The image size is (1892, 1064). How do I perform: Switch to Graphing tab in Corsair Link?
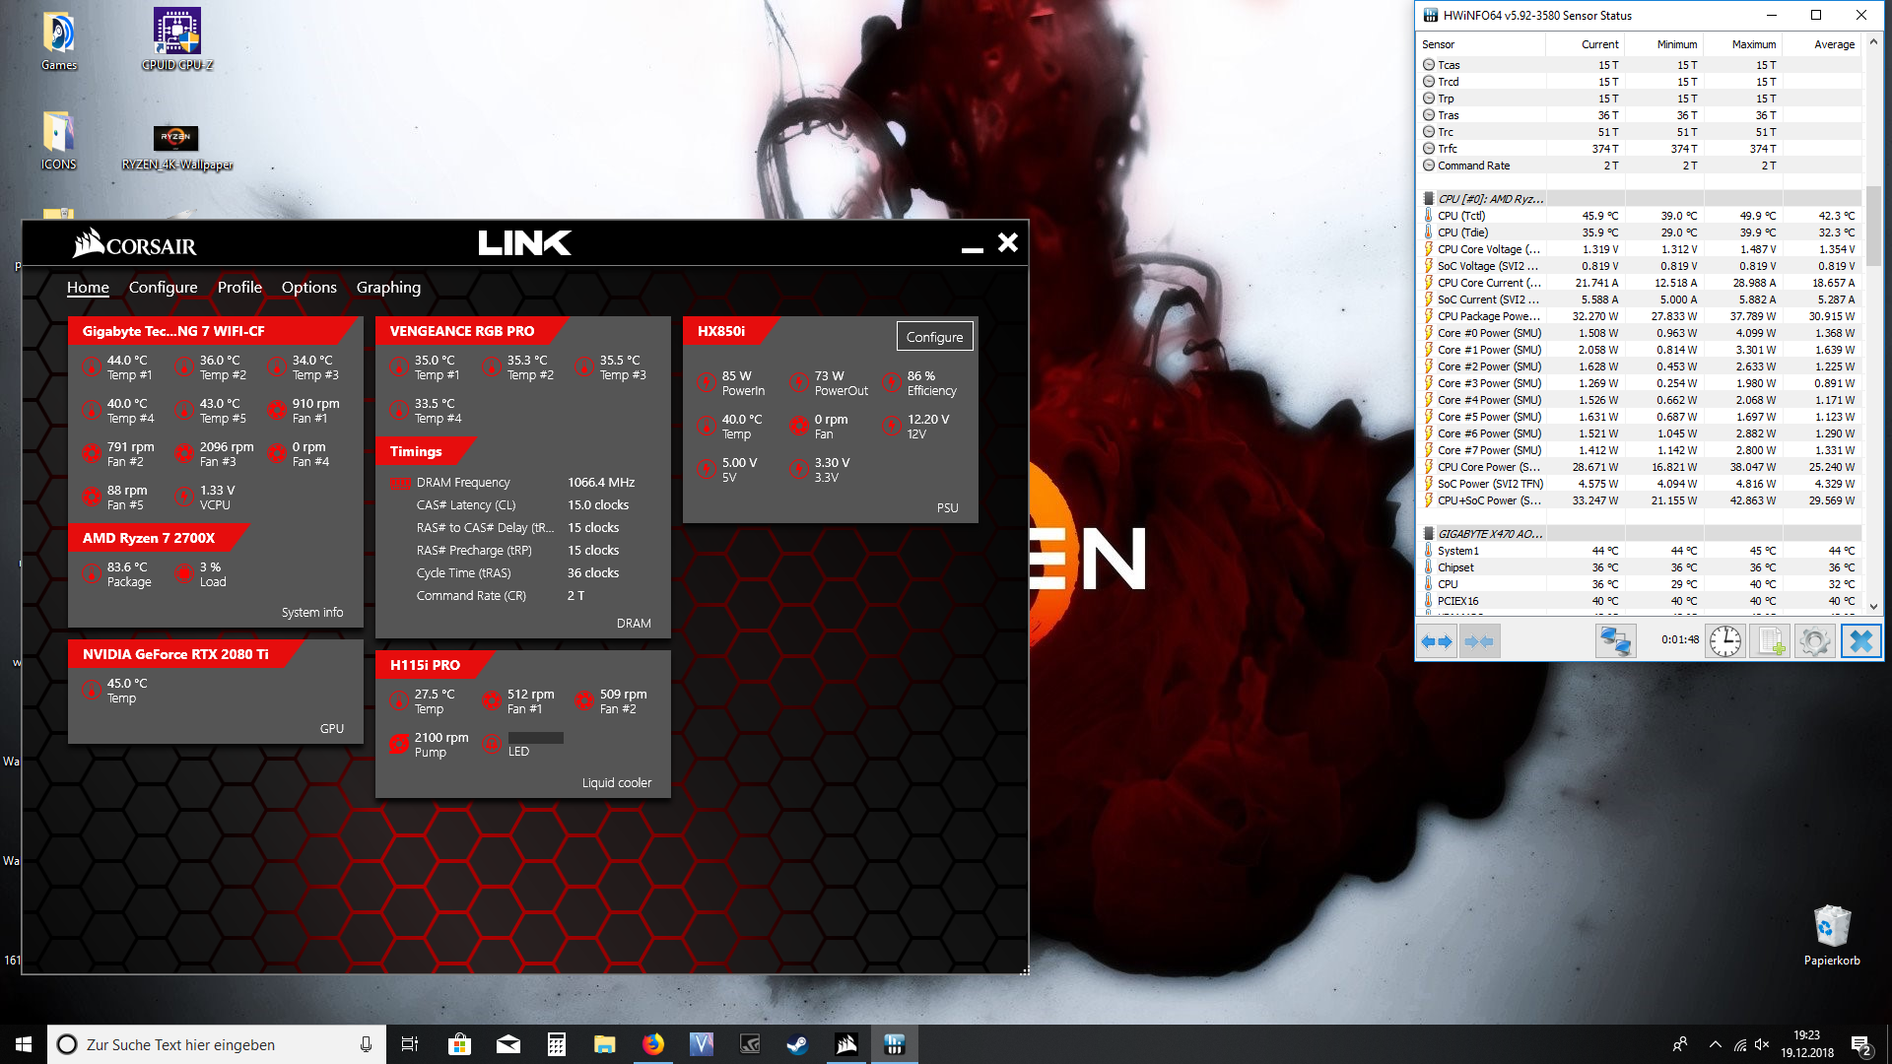[x=388, y=287]
